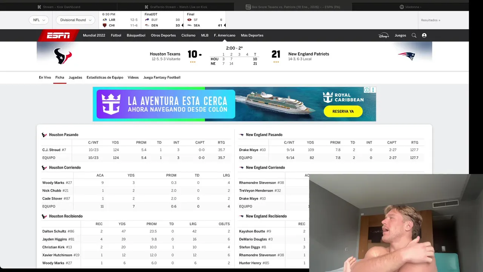Open TreVeyon Henderson player link
This screenshot has width=483, height=272.
click(257, 191)
